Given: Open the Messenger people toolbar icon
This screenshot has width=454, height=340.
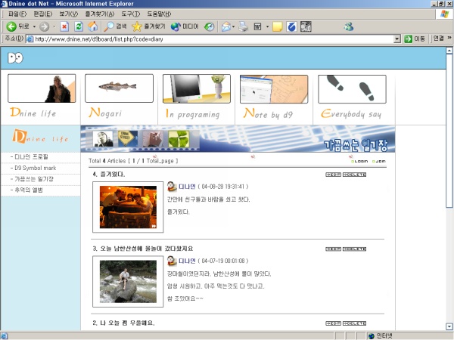Looking at the screenshot, I should click(349, 26).
